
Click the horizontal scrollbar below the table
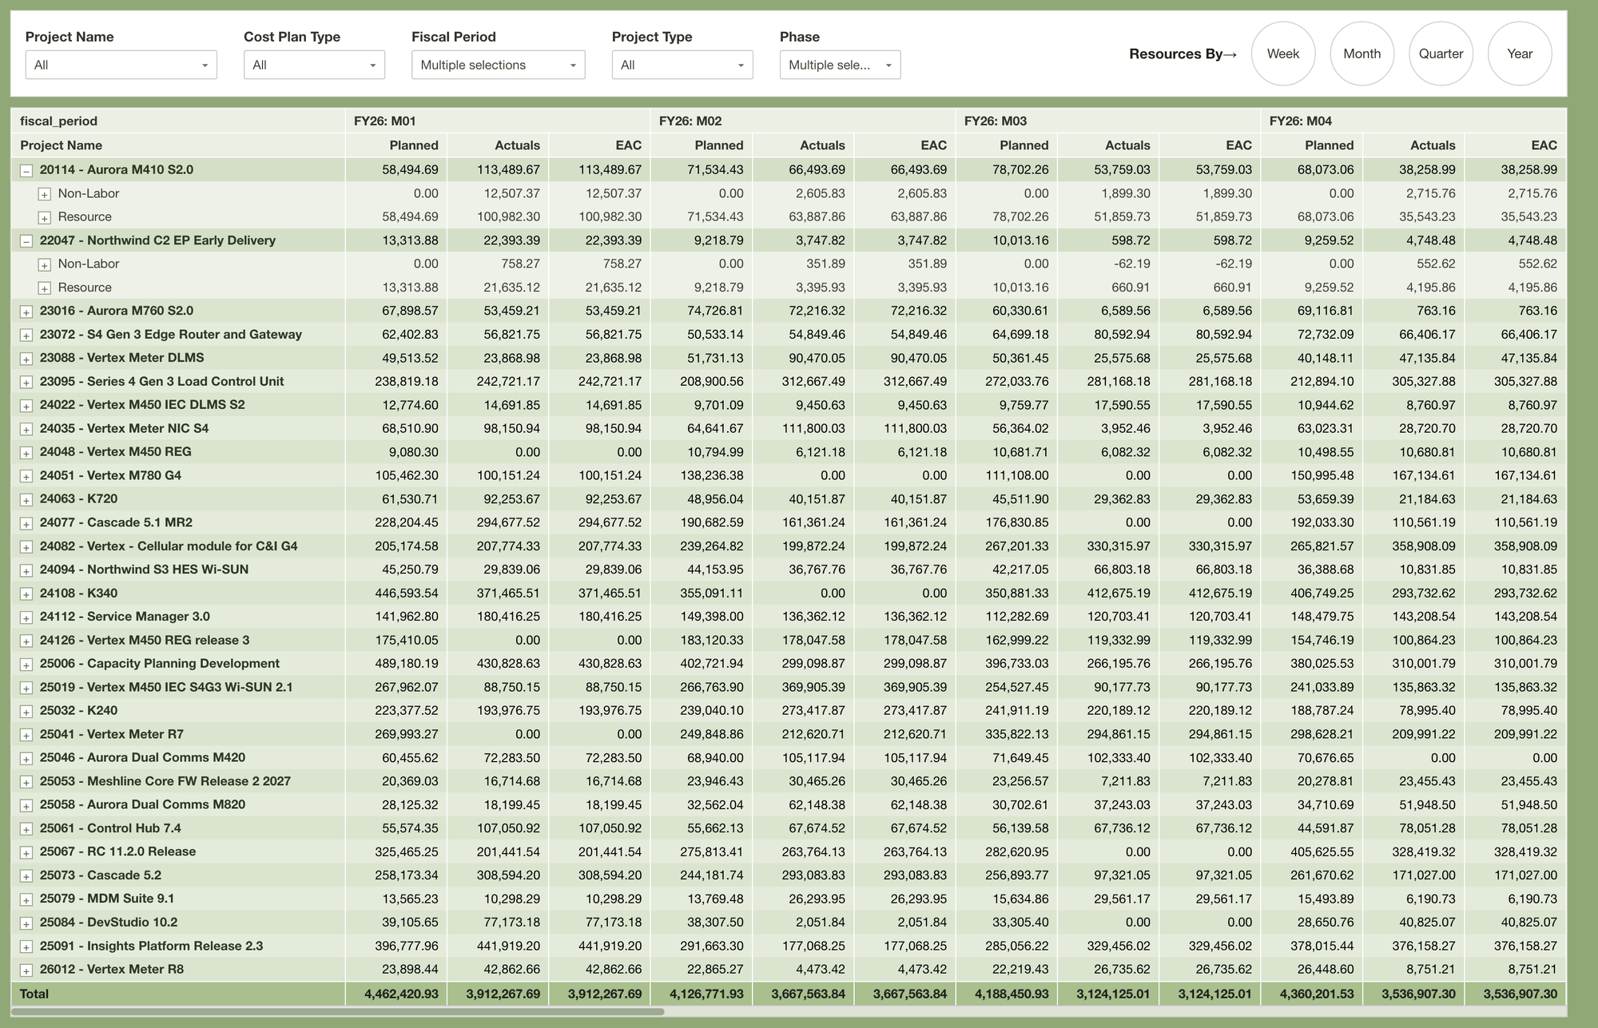337,1011
